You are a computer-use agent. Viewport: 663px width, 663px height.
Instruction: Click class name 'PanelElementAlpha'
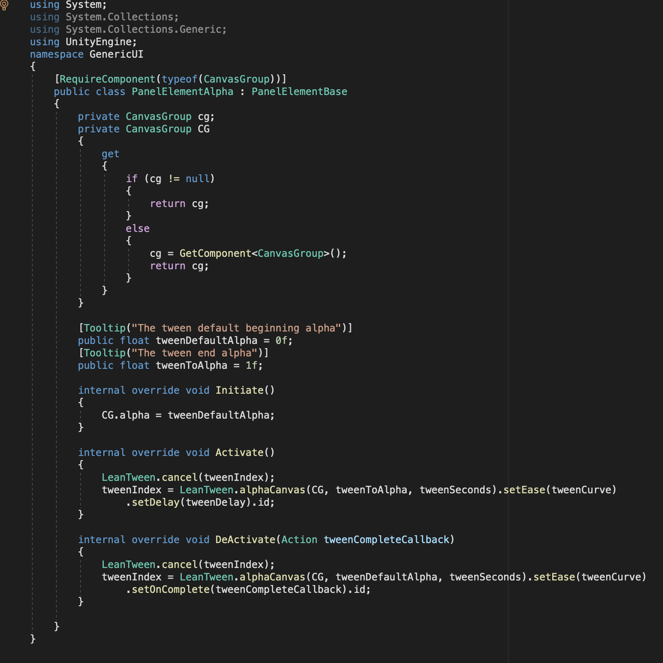click(x=183, y=92)
